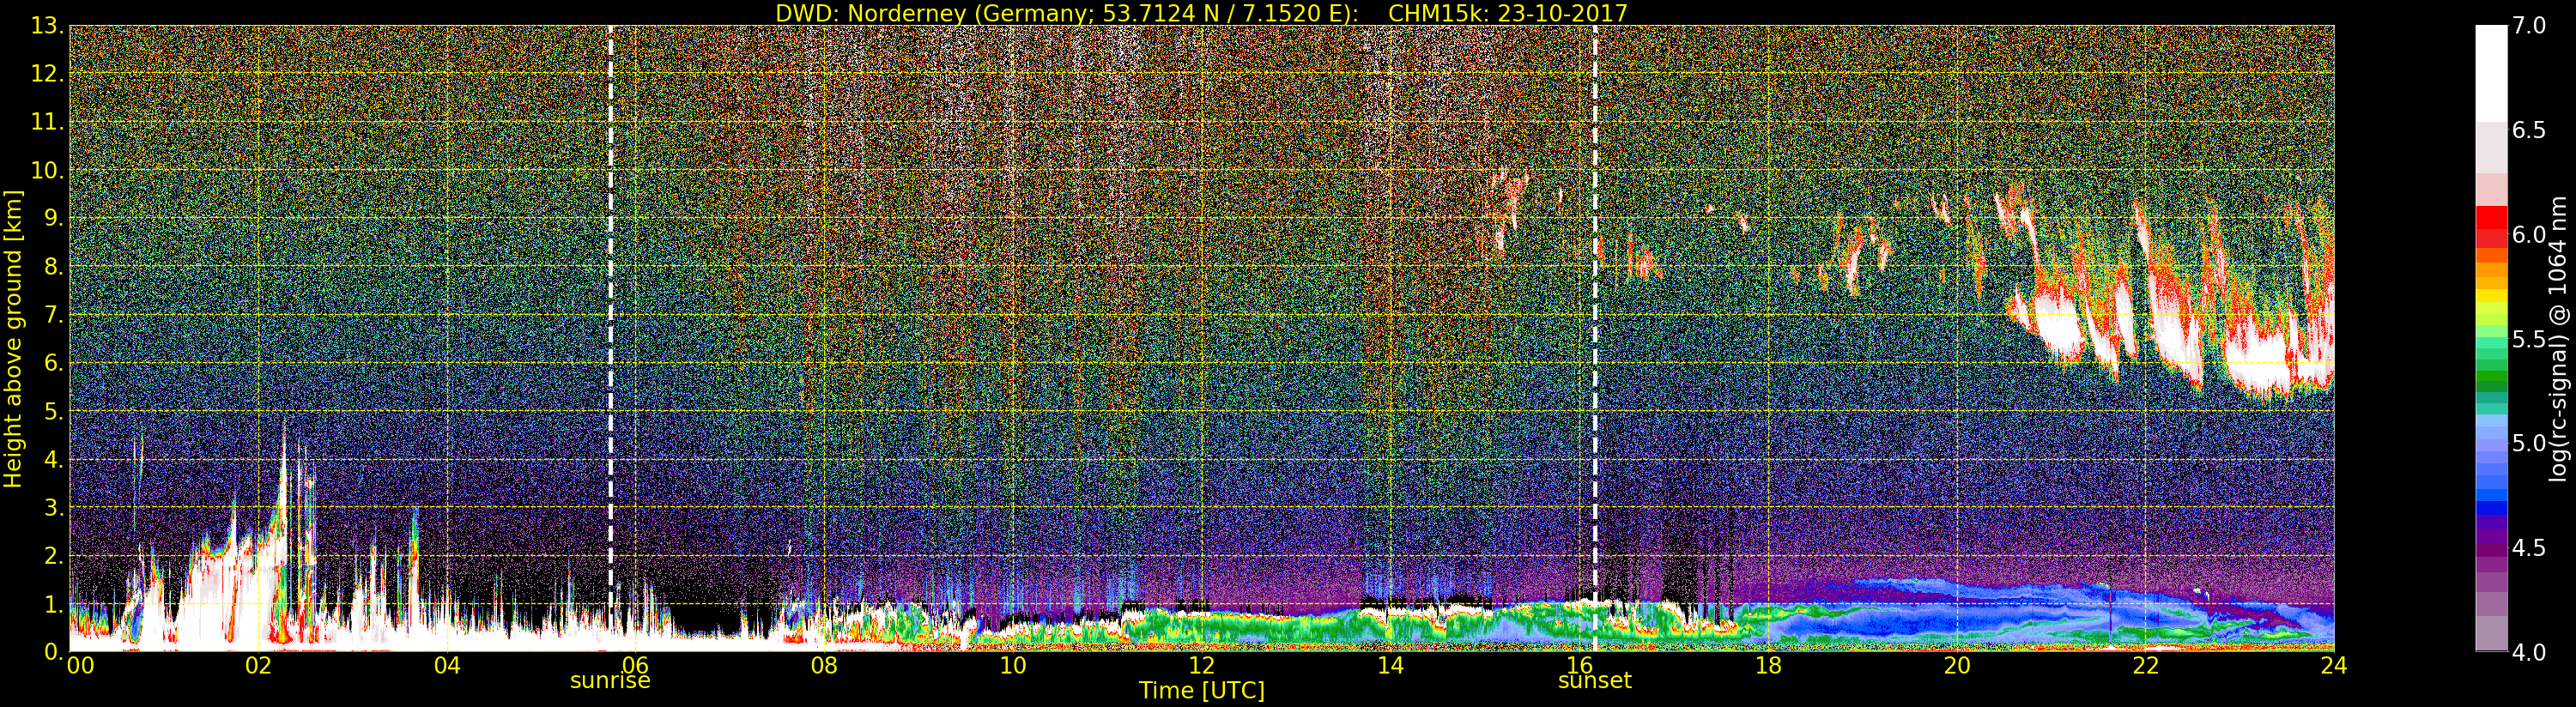Click the x-axis tick label '22'

point(2146,666)
